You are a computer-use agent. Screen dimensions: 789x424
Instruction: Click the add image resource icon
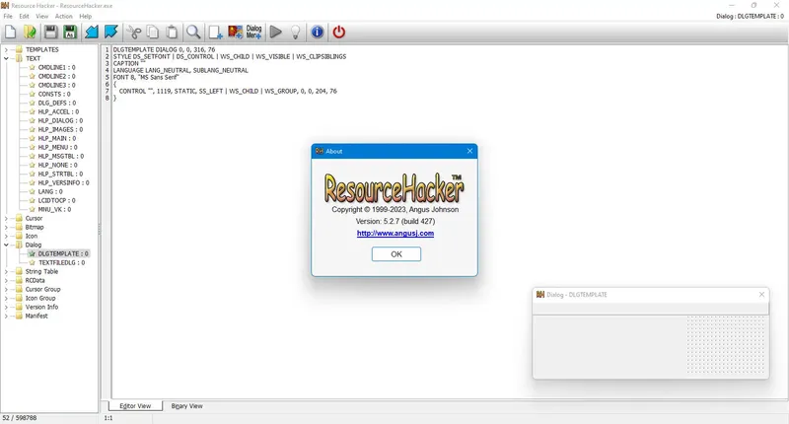236,33
